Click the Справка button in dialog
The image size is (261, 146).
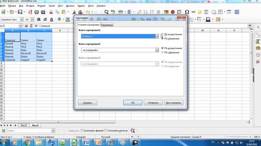pyautogui.click(x=88, y=103)
